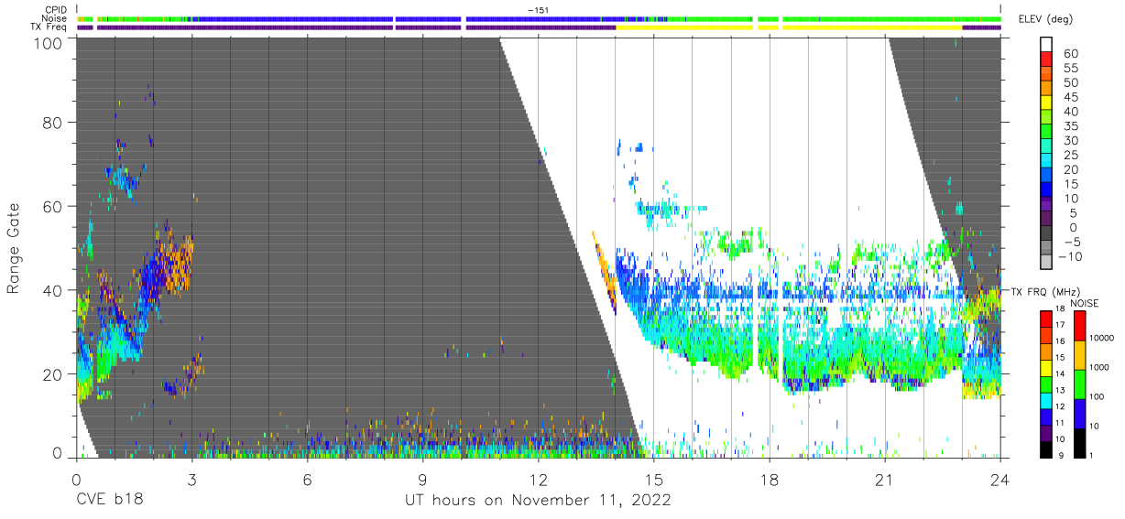Pick the ELEV color bar segment between 20 and 25
The height and width of the screenshot is (519, 1125).
(x=1046, y=161)
